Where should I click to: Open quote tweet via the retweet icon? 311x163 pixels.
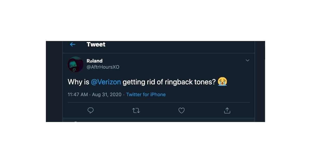[136, 110]
